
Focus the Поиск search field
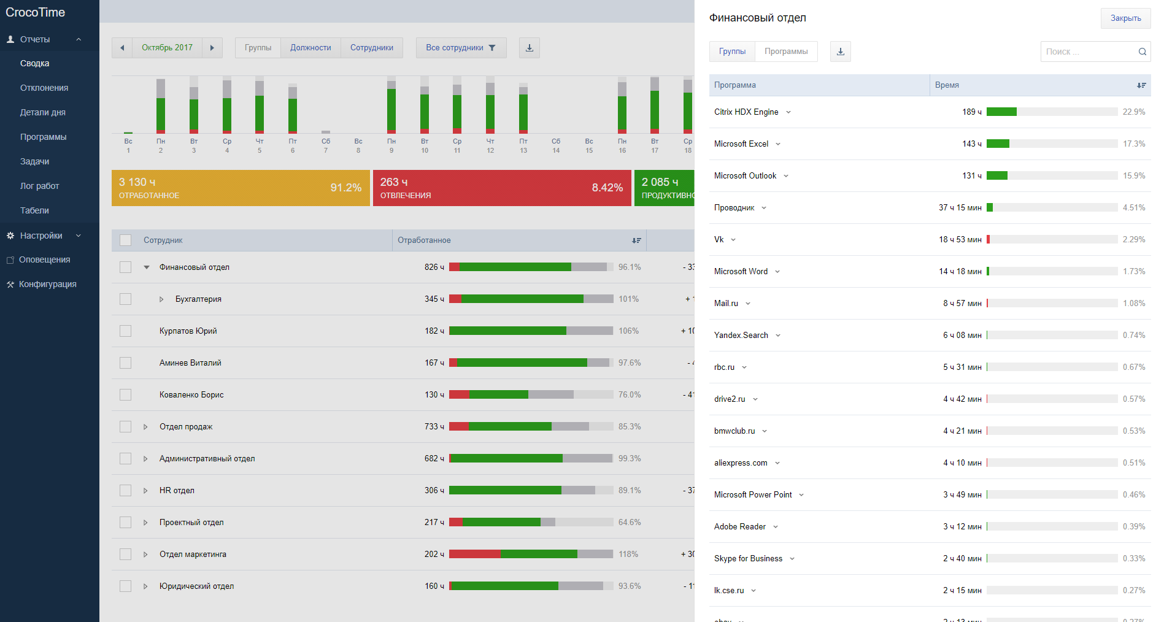pyautogui.click(x=1095, y=52)
